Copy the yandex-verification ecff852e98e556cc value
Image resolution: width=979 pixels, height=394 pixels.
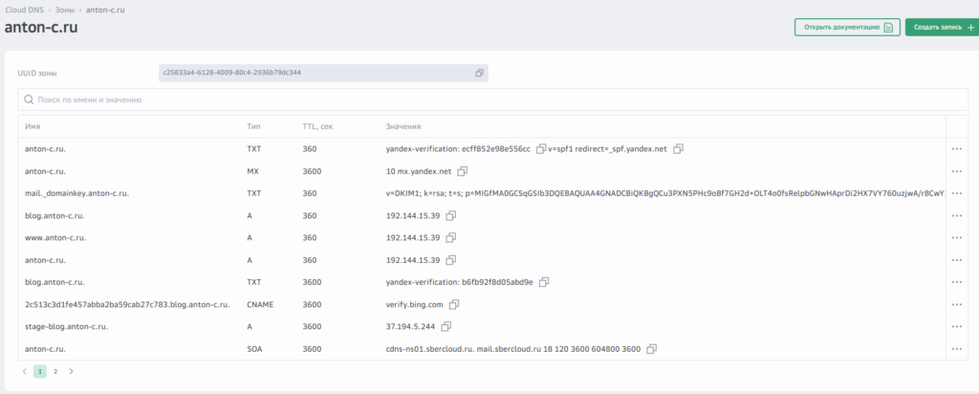540,149
